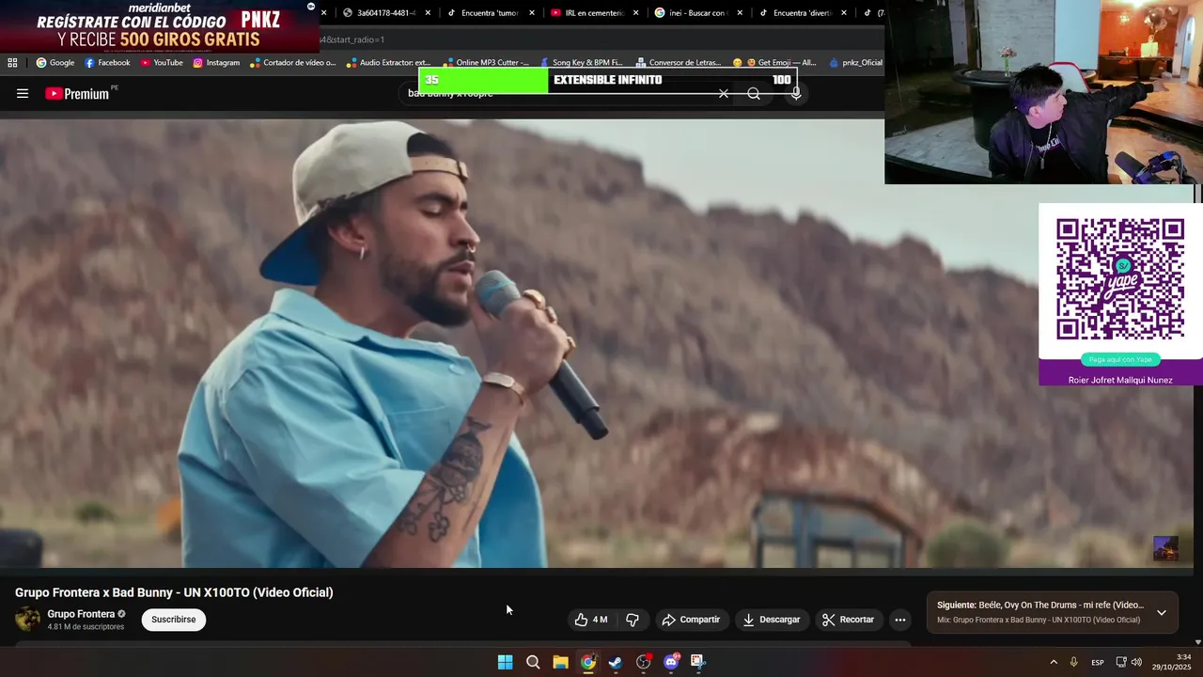This screenshot has width=1203, height=677.
Task: Start voice search with the microphone icon
Action: coord(795,94)
